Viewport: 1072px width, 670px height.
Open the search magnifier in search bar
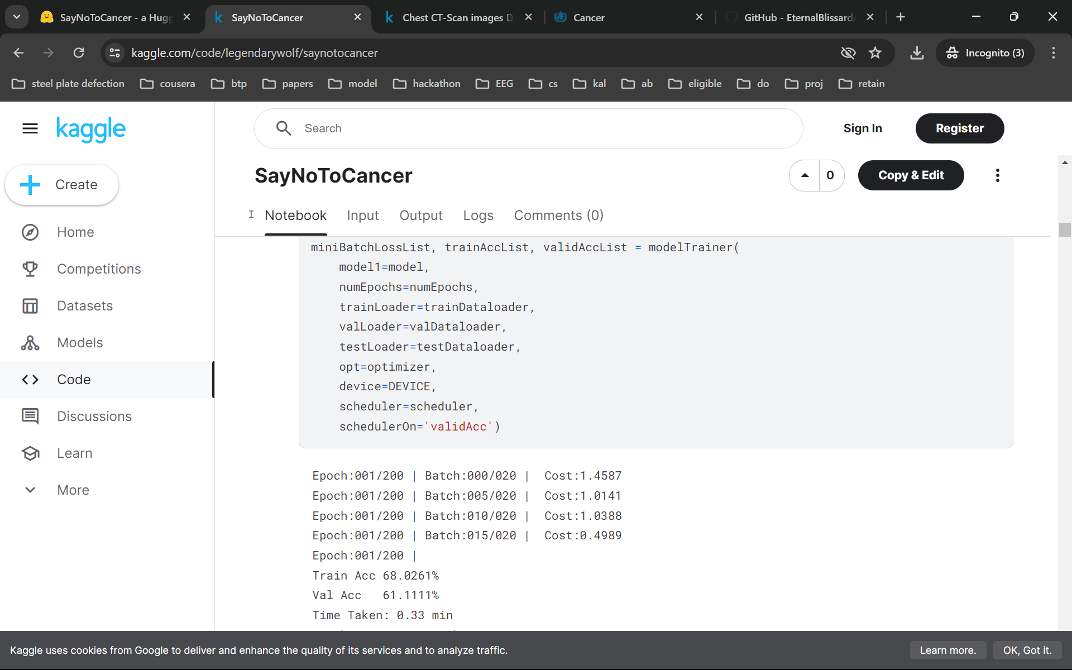click(x=284, y=128)
